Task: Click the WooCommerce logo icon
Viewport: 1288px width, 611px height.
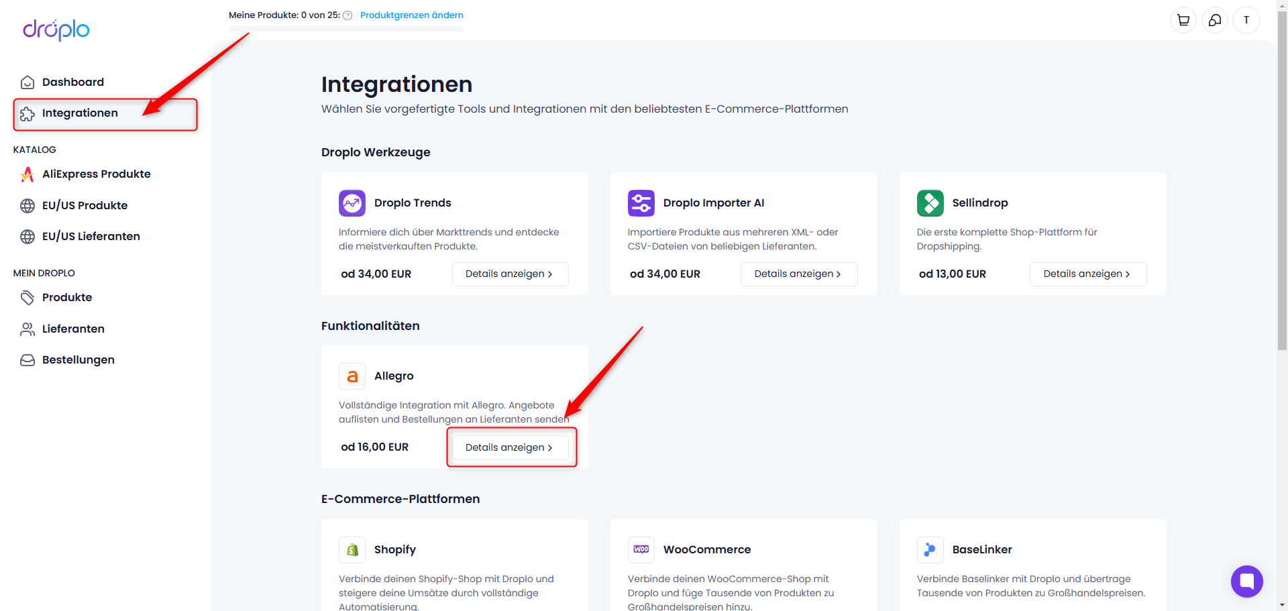Action: click(x=641, y=550)
